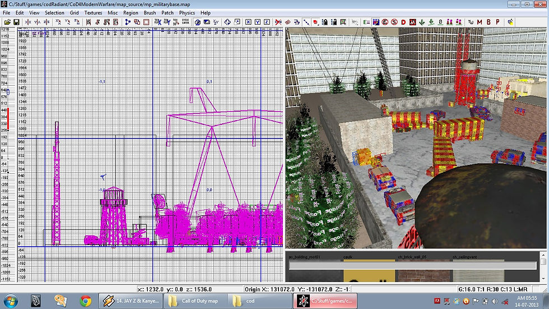Viewport: 549px width, 309px height.
Task: Rotate selection around the Y axis
Action: pyautogui.click(x=68, y=22)
